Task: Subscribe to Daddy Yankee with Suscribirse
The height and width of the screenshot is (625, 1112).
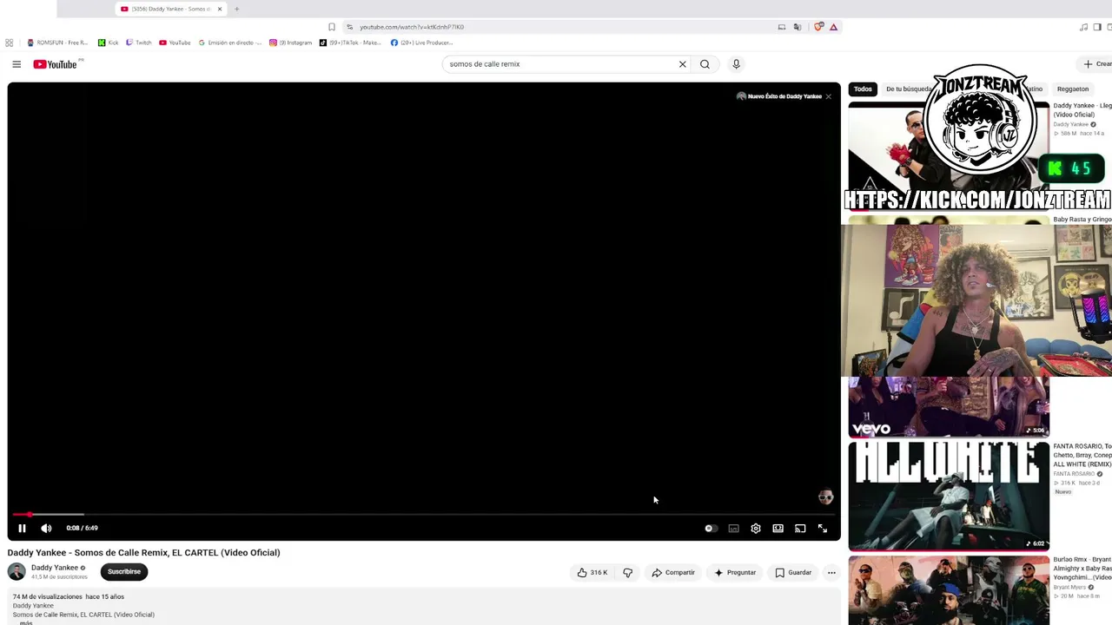Action: click(123, 572)
